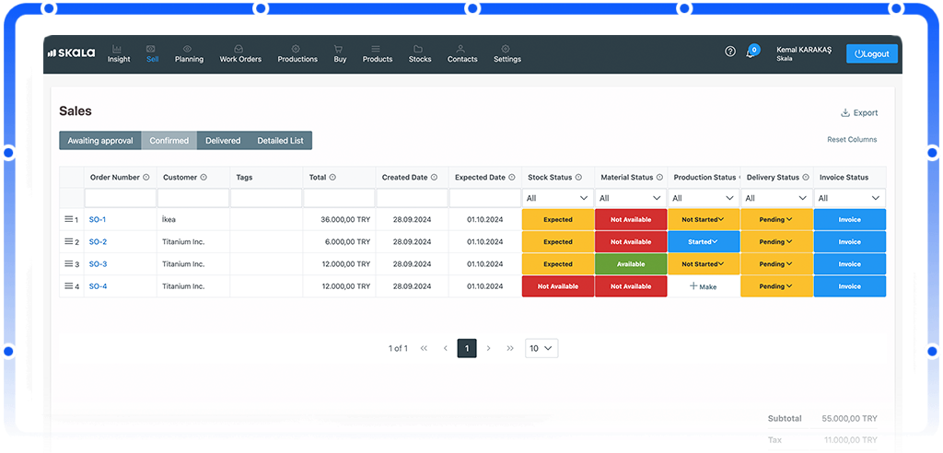Screen dimensions: 943x453
Task: Click the Logout button
Action: tap(871, 53)
